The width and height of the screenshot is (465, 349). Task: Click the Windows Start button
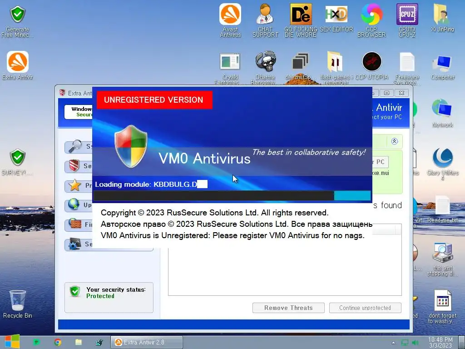point(12,342)
